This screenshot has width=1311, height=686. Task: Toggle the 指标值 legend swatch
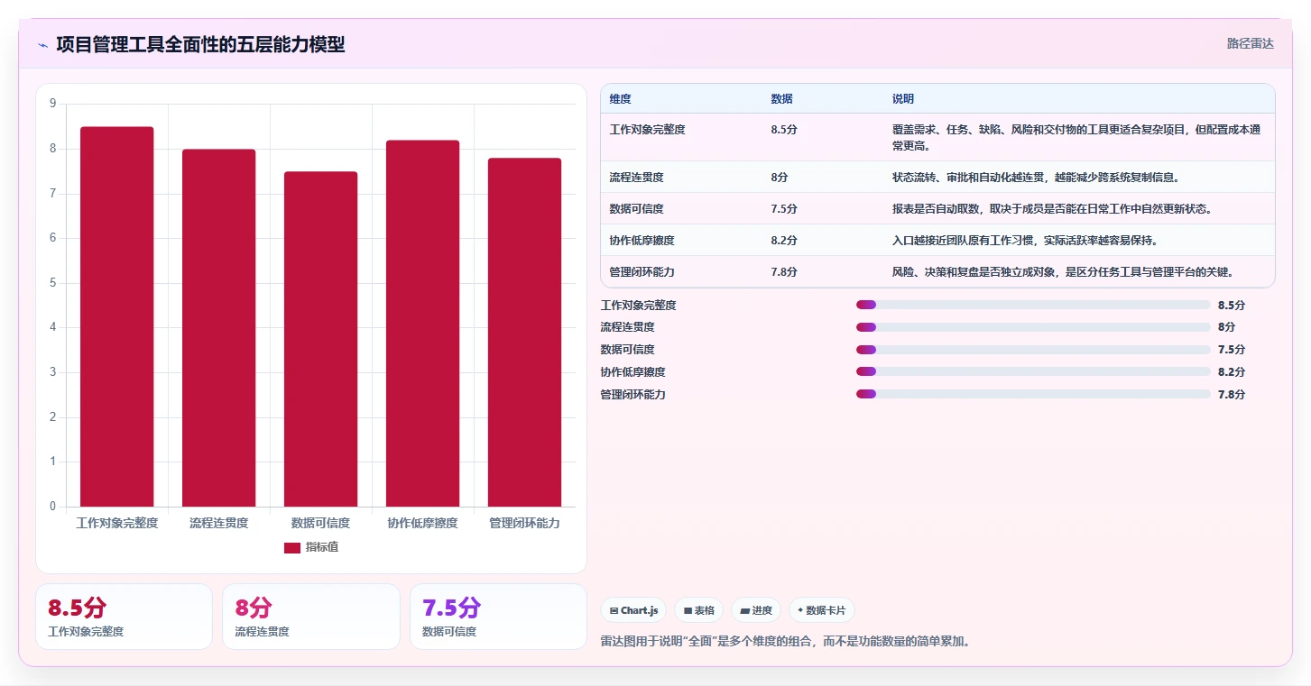pos(292,547)
